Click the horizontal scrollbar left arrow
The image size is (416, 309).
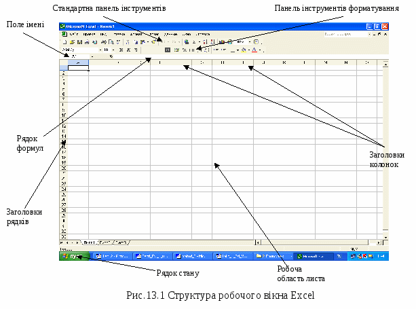[257, 242]
